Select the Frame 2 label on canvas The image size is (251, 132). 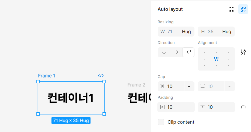click(136, 85)
